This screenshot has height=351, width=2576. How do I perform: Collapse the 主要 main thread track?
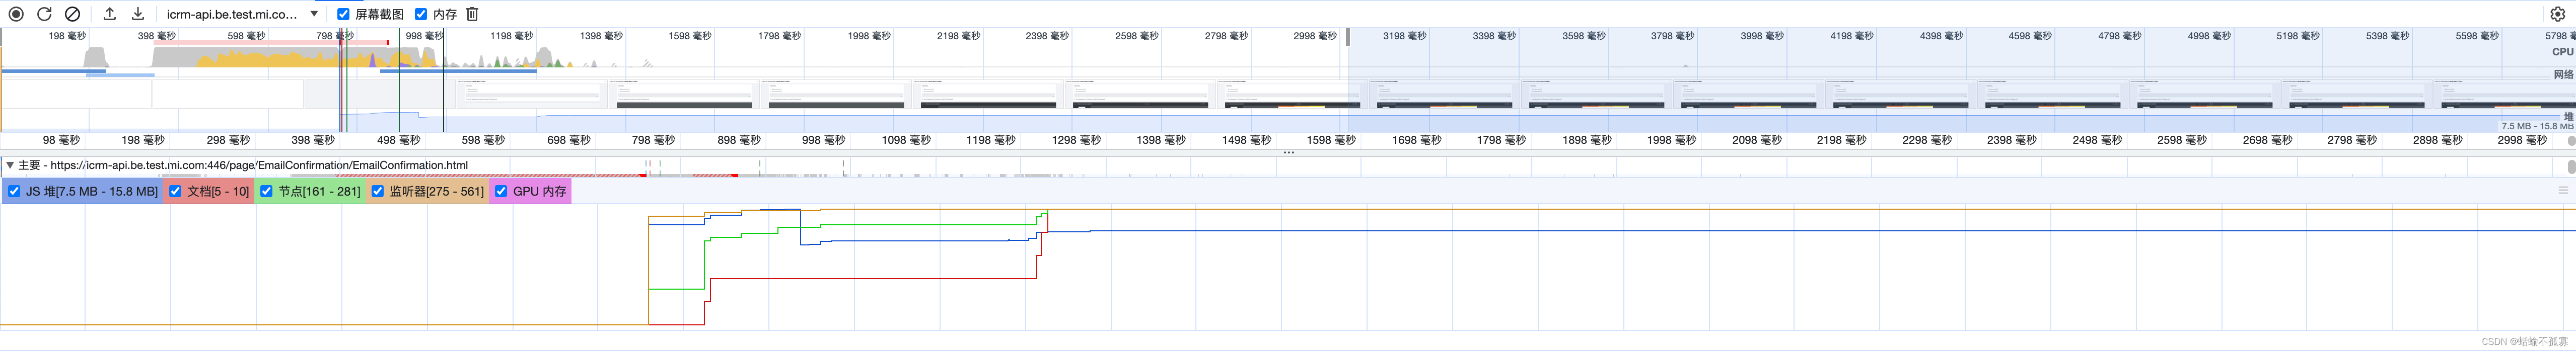9,165
